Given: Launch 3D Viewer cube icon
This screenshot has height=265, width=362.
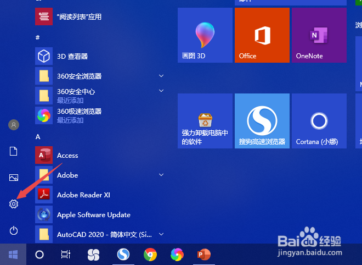Looking at the screenshot, I should pos(44,56).
